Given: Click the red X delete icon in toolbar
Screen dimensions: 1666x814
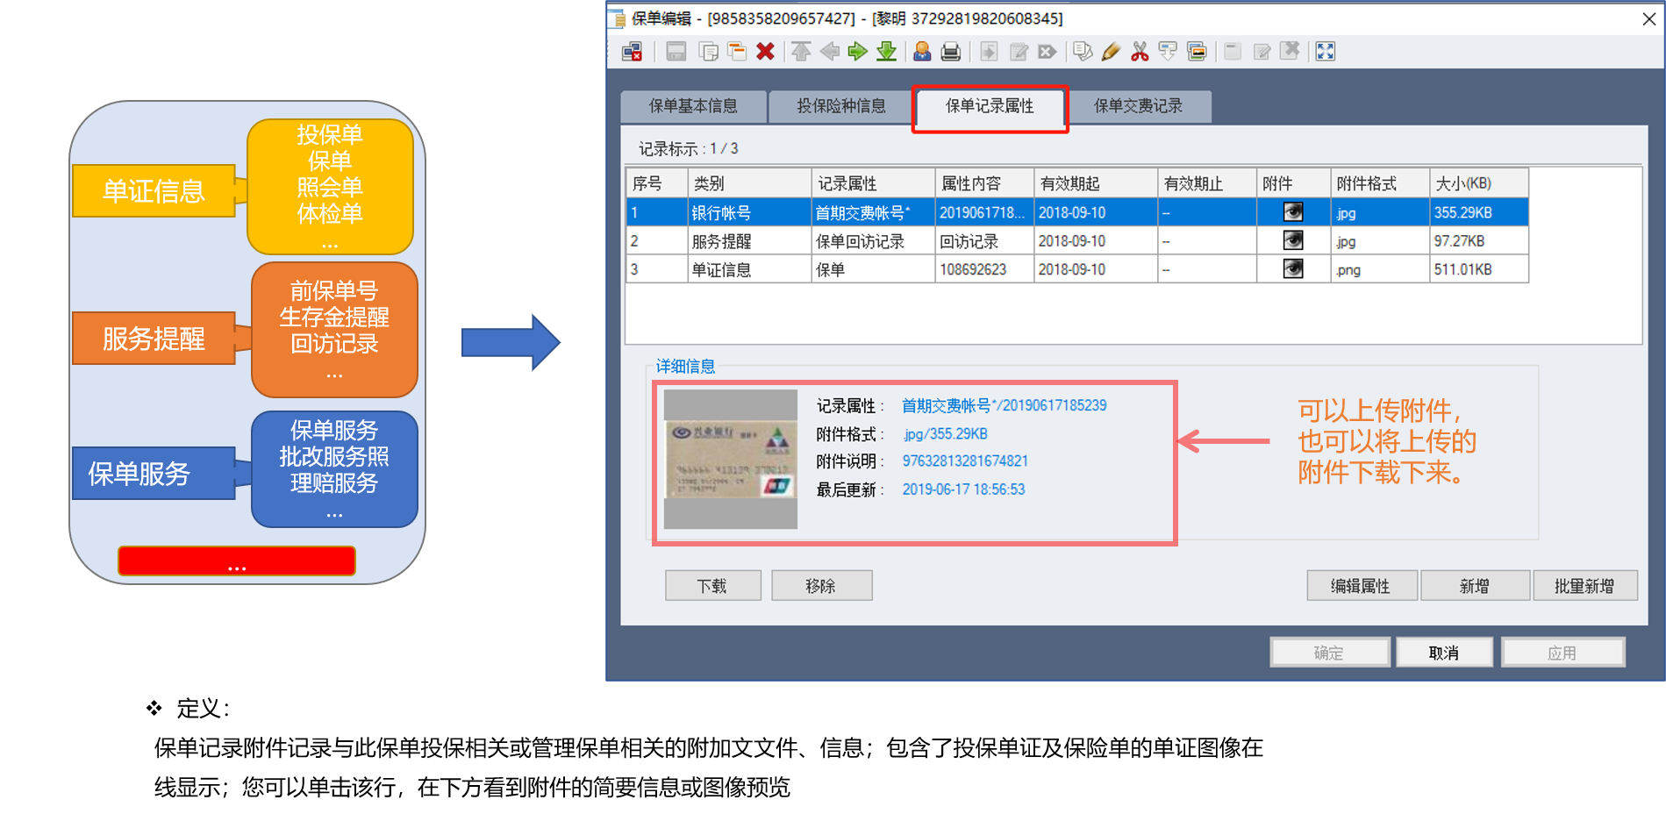Looking at the screenshot, I should click(x=765, y=52).
